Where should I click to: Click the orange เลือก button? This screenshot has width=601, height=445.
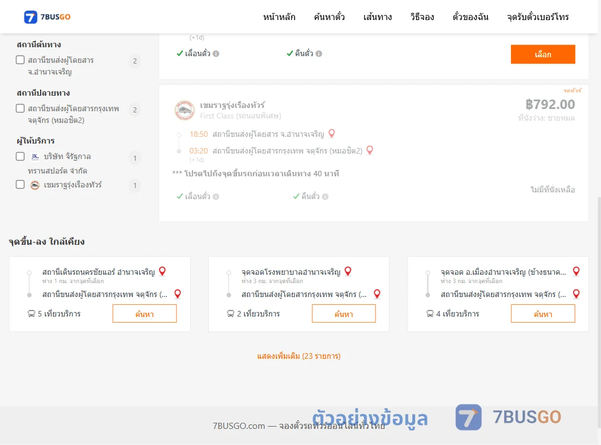coord(543,55)
